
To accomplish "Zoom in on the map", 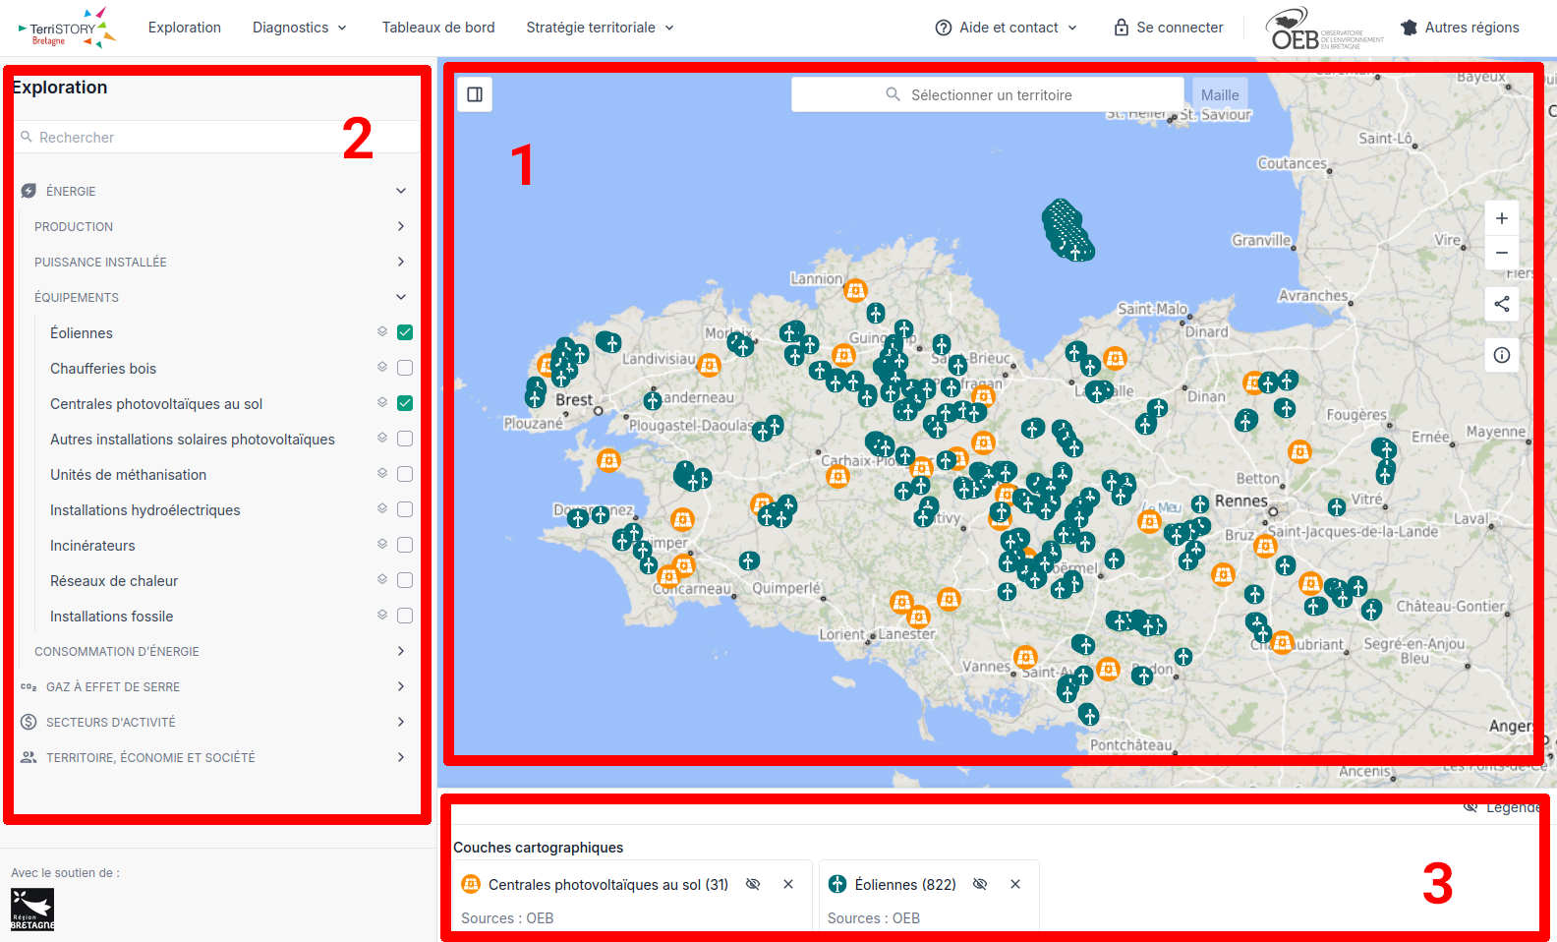I will 1501,218.
